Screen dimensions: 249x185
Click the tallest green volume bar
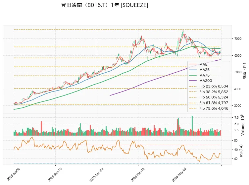click(x=192, y=126)
